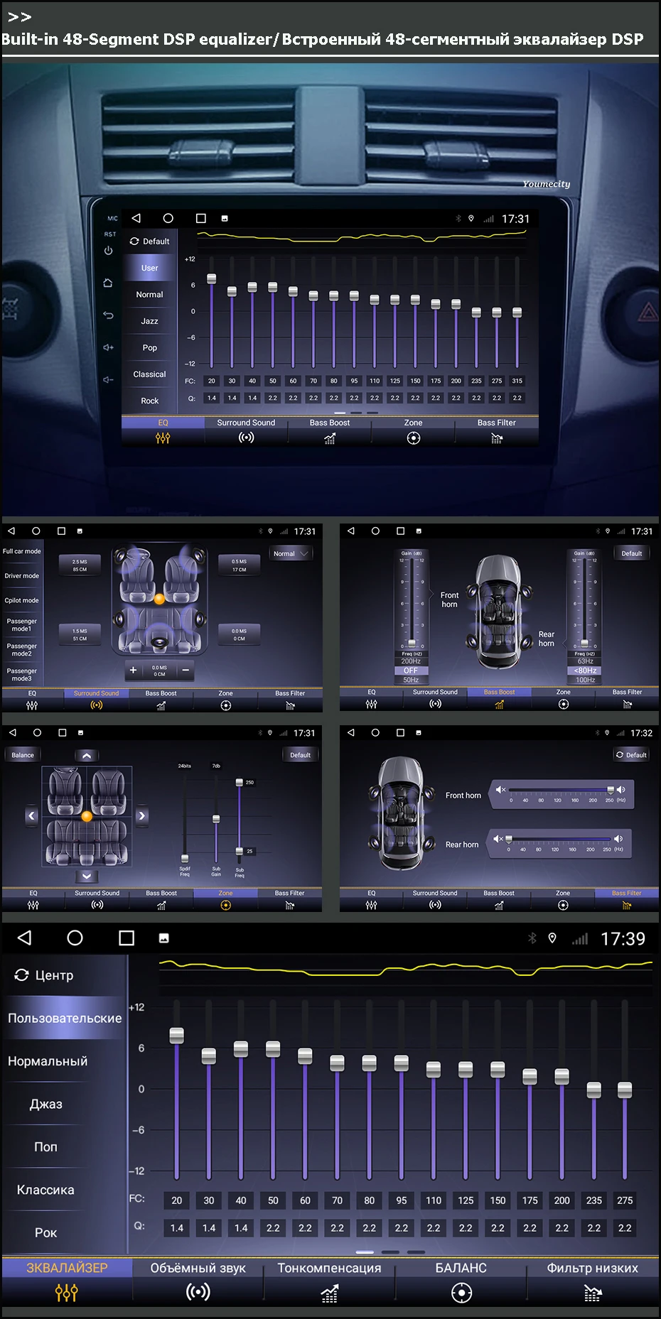Click the Центр reset button

point(44,975)
